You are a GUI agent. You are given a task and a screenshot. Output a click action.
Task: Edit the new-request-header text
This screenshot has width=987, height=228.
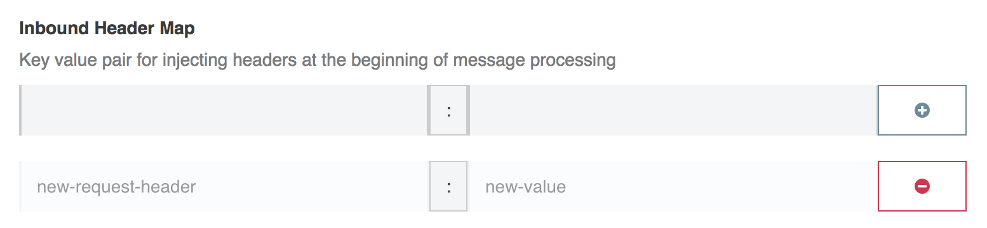(116, 187)
